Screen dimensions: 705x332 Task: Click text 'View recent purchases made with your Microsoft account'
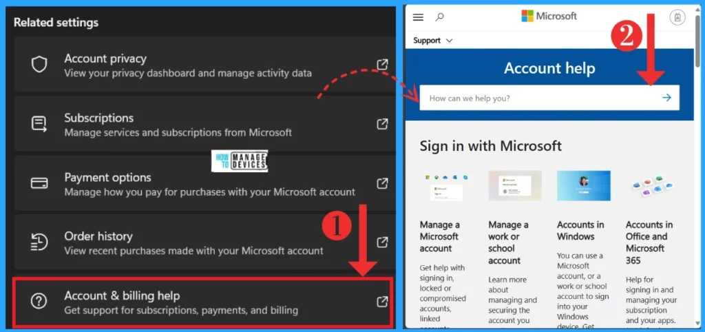point(193,251)
